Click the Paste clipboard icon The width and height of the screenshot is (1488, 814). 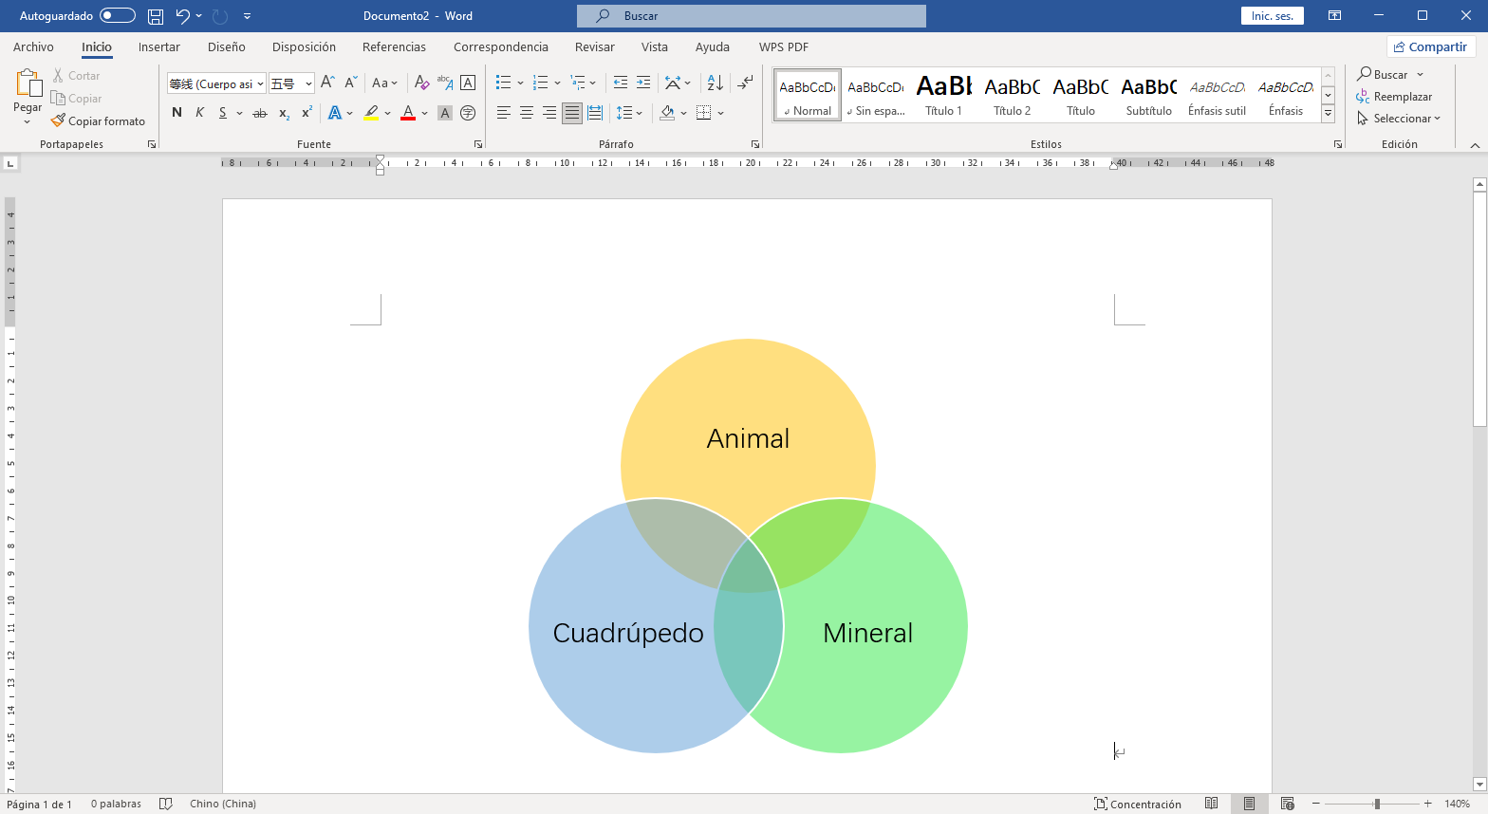(x=28, y=83)
